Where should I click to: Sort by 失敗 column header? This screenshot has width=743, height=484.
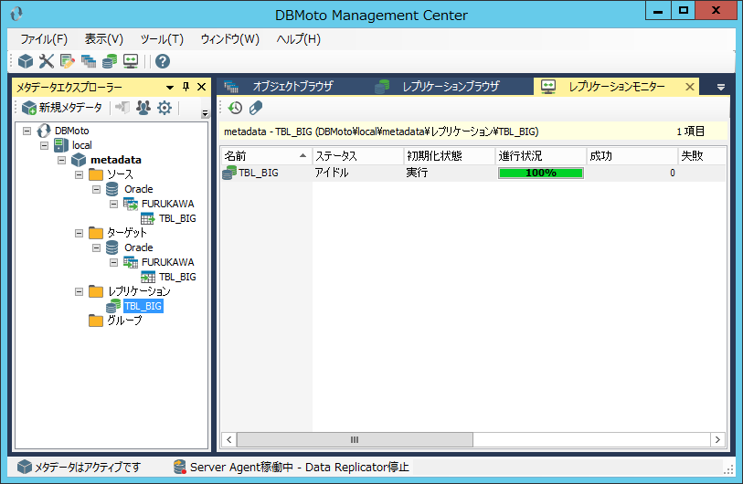point(702,156)
